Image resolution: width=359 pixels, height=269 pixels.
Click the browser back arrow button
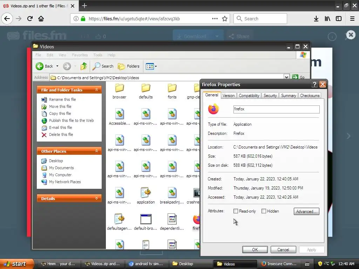click(x=7, y=19)
